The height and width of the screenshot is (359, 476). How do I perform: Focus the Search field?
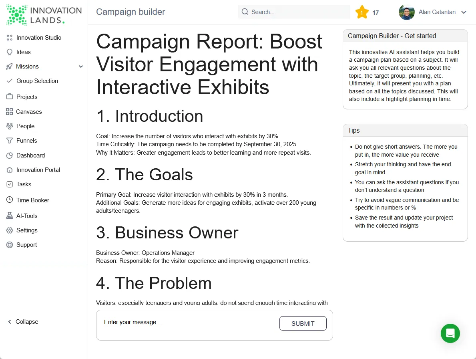click(x=294, y=12)
